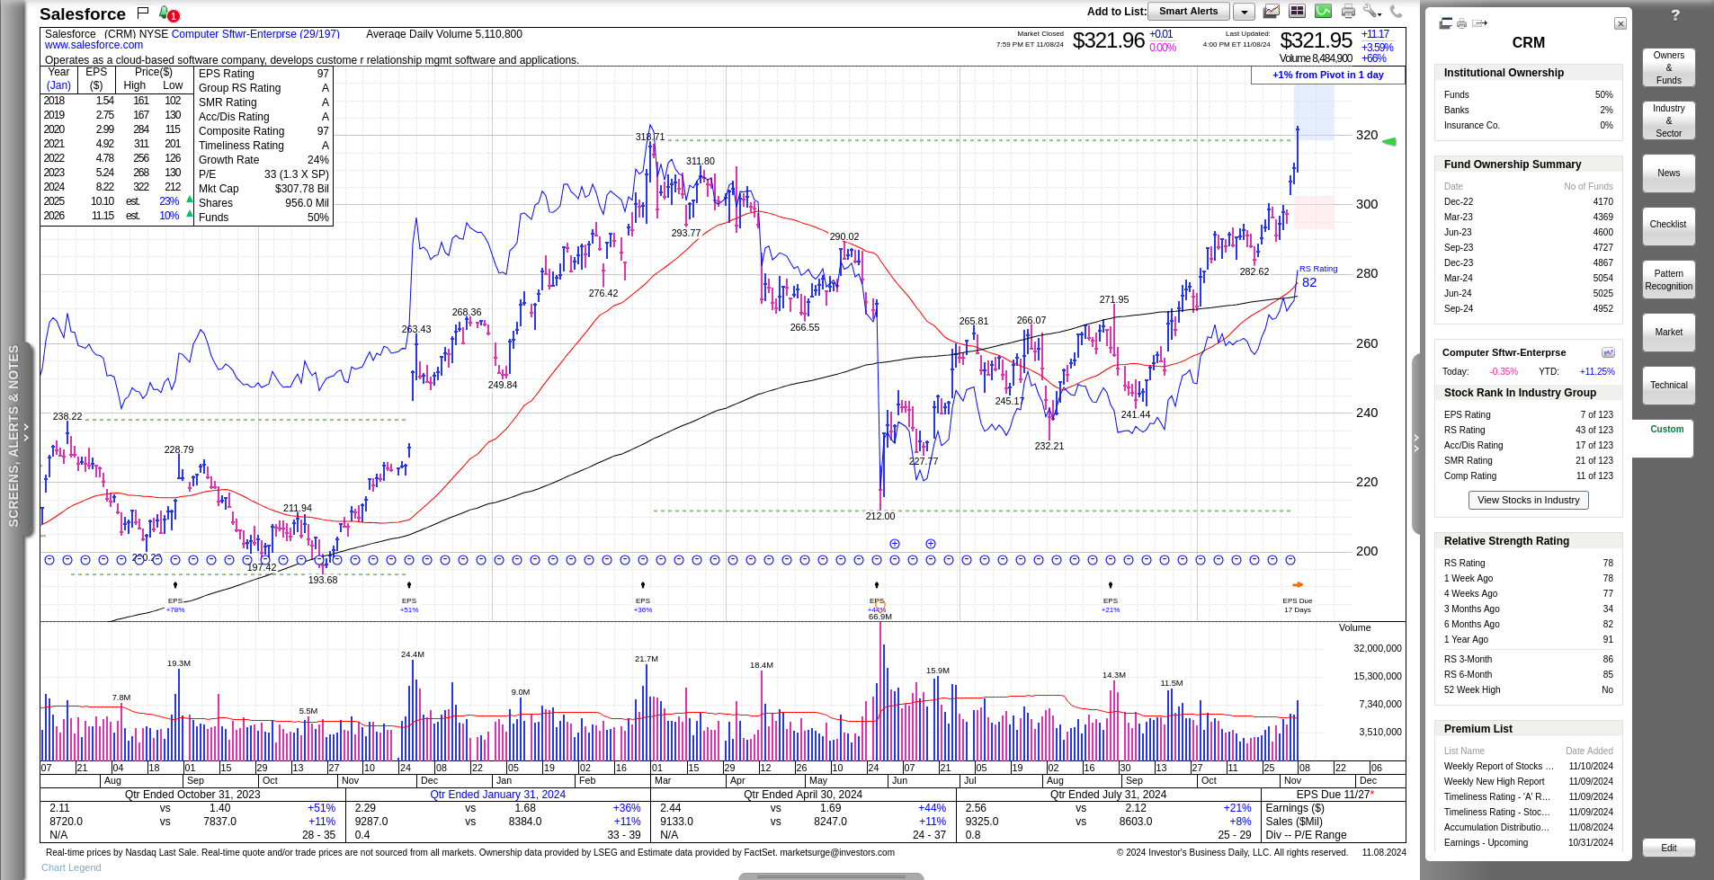1714x880 pixels.
Task: Open Qtr Ended January 31, 2024 link
Action: click(x=497, y=795)
